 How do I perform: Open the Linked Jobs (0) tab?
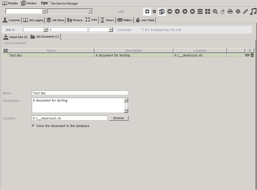pos(15,37)
